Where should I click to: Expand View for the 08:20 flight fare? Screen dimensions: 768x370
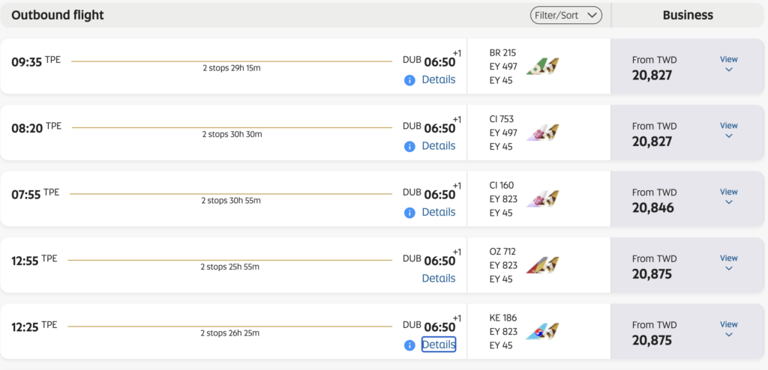pyautogui.click(x=728, y=130)
